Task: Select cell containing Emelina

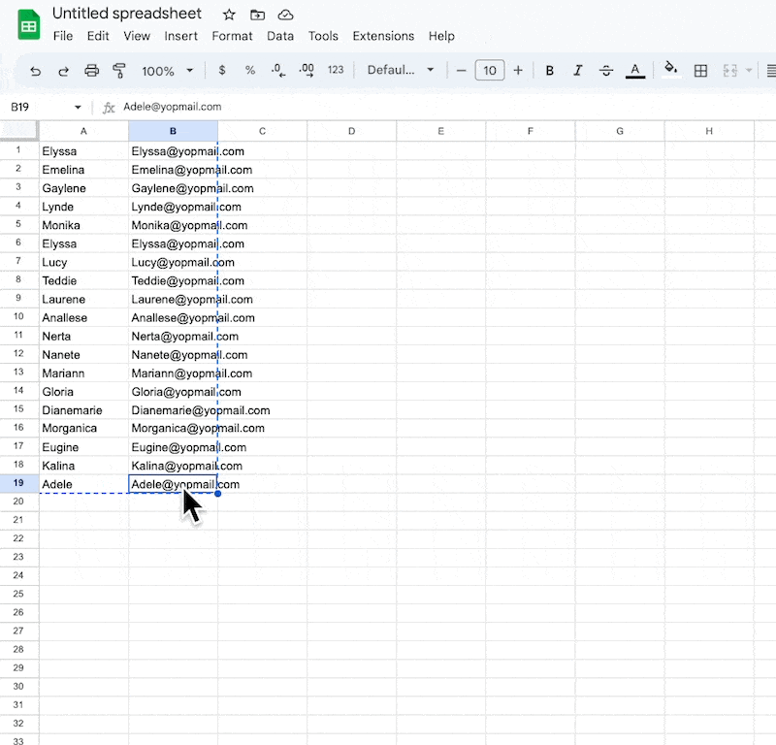Action: tap(83, 170)
